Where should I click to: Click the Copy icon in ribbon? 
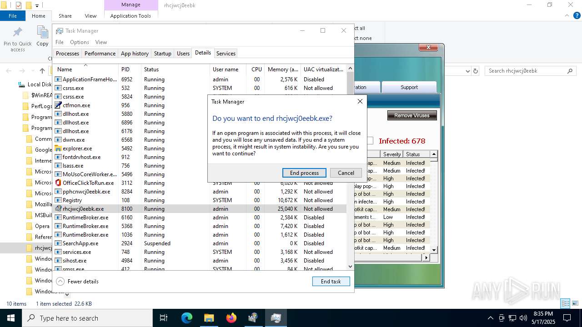(42, 32)
